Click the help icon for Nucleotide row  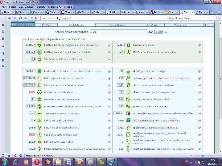(109, 71)
